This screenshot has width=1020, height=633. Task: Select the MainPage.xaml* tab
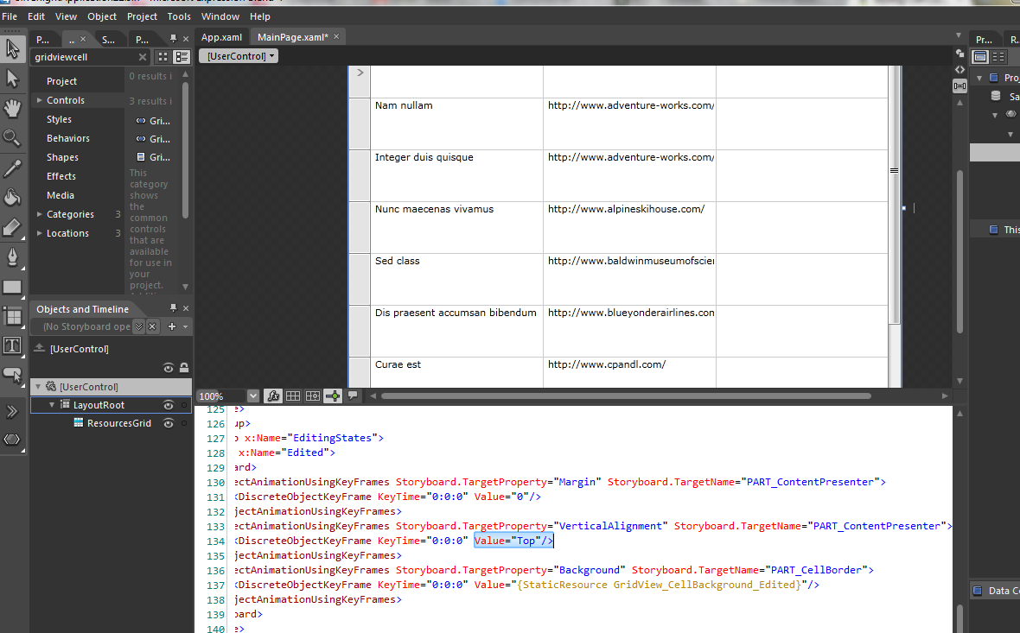293,37
